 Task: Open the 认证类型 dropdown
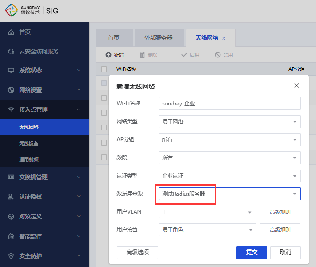(x=229, y=176)
